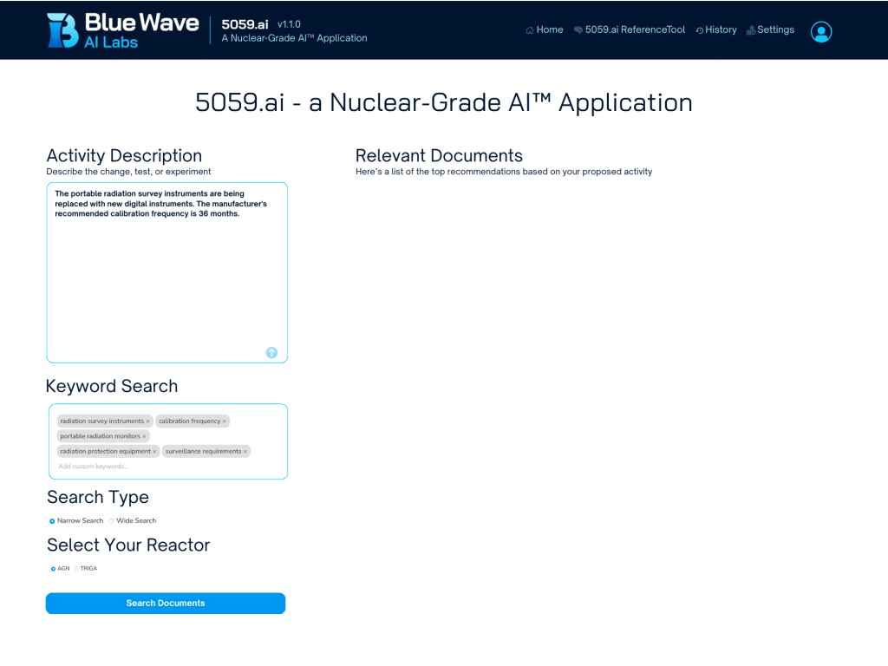
Task: Remove the 'radiation protection equipment' keyword tag
Action: click(x=155, y=452)
